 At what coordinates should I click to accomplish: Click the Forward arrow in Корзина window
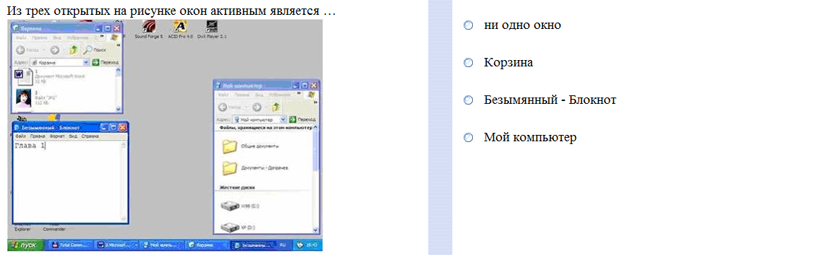(x=55, y=50)
